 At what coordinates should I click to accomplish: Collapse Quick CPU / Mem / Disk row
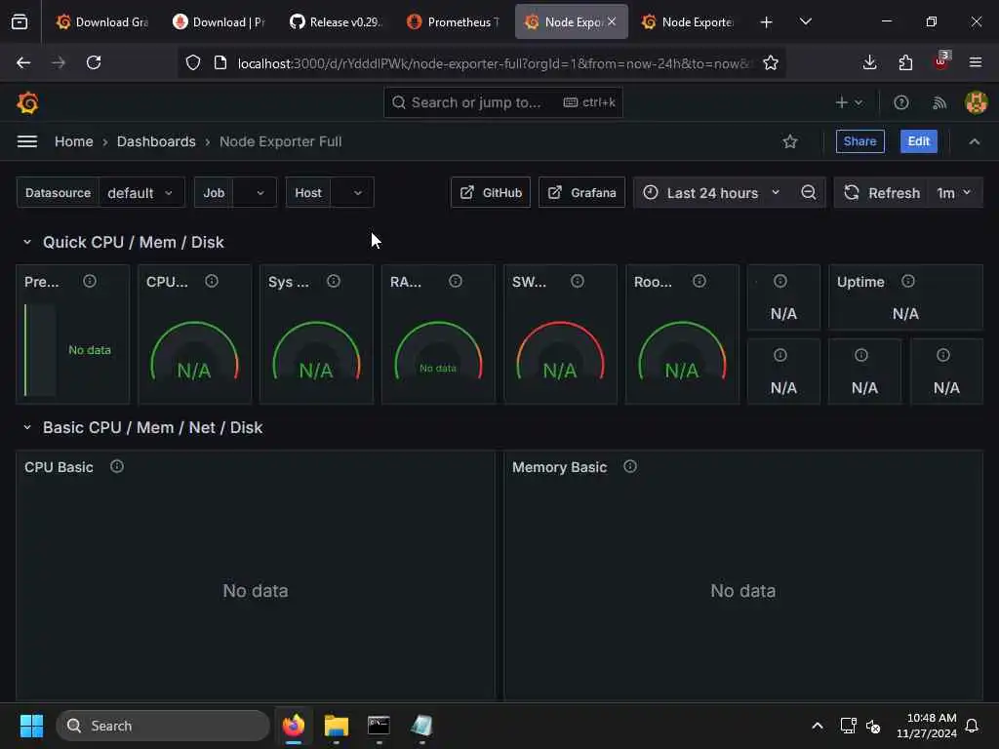pos(26,242)
